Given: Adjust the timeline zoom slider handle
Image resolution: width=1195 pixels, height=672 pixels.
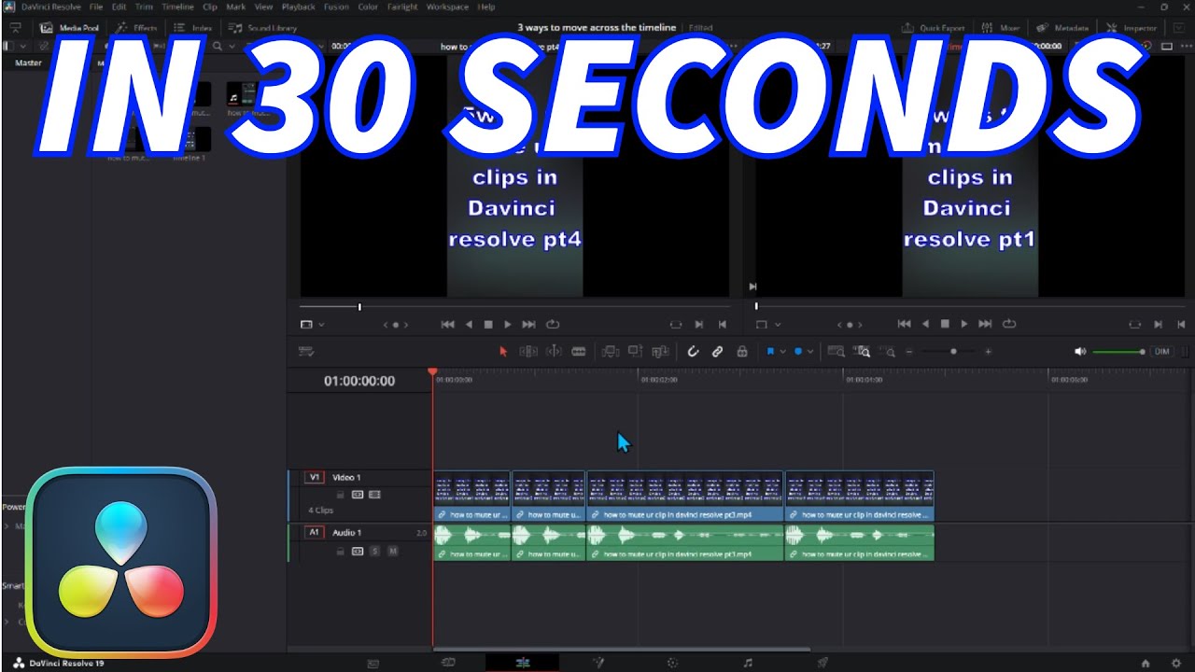Looking at the screenshot, I should click(953, 352).
